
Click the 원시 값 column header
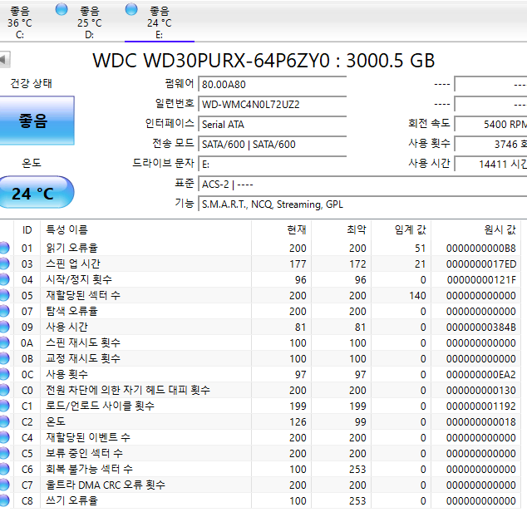coord(475,230)
